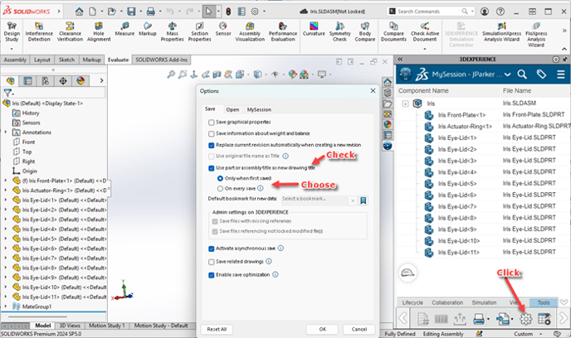The image size is (571, 338).
Task: Run Symmetry Check
Action: [339, 31]
